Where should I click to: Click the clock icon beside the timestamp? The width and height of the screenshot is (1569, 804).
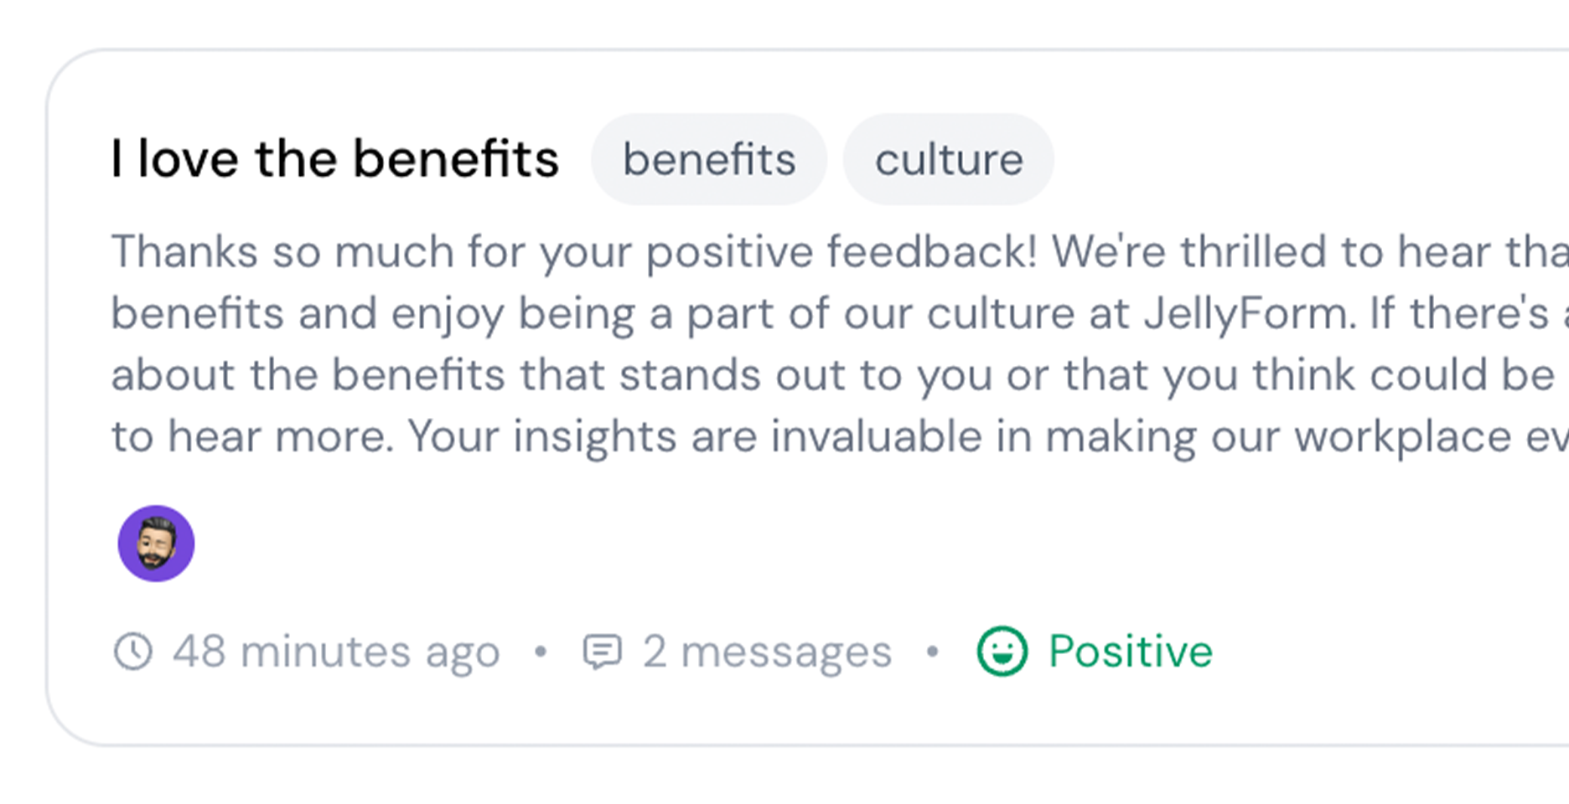[x=132, y=652]
